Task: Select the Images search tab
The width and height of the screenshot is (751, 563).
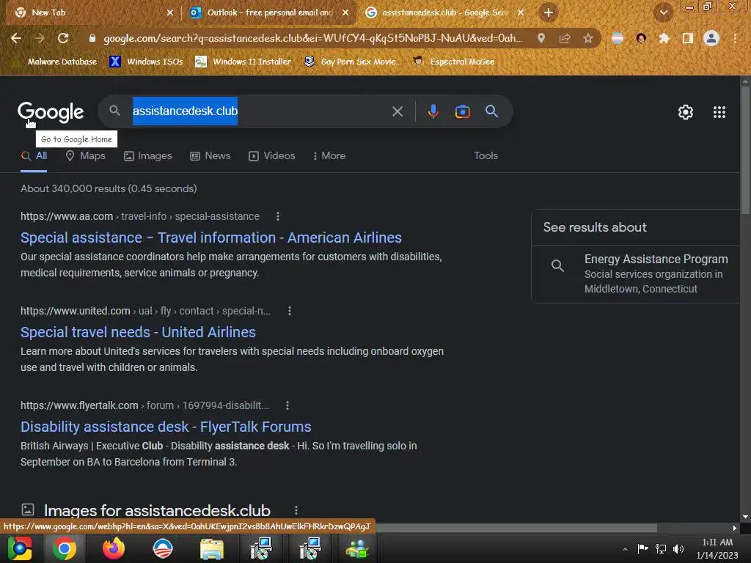Action: (147, 156)
